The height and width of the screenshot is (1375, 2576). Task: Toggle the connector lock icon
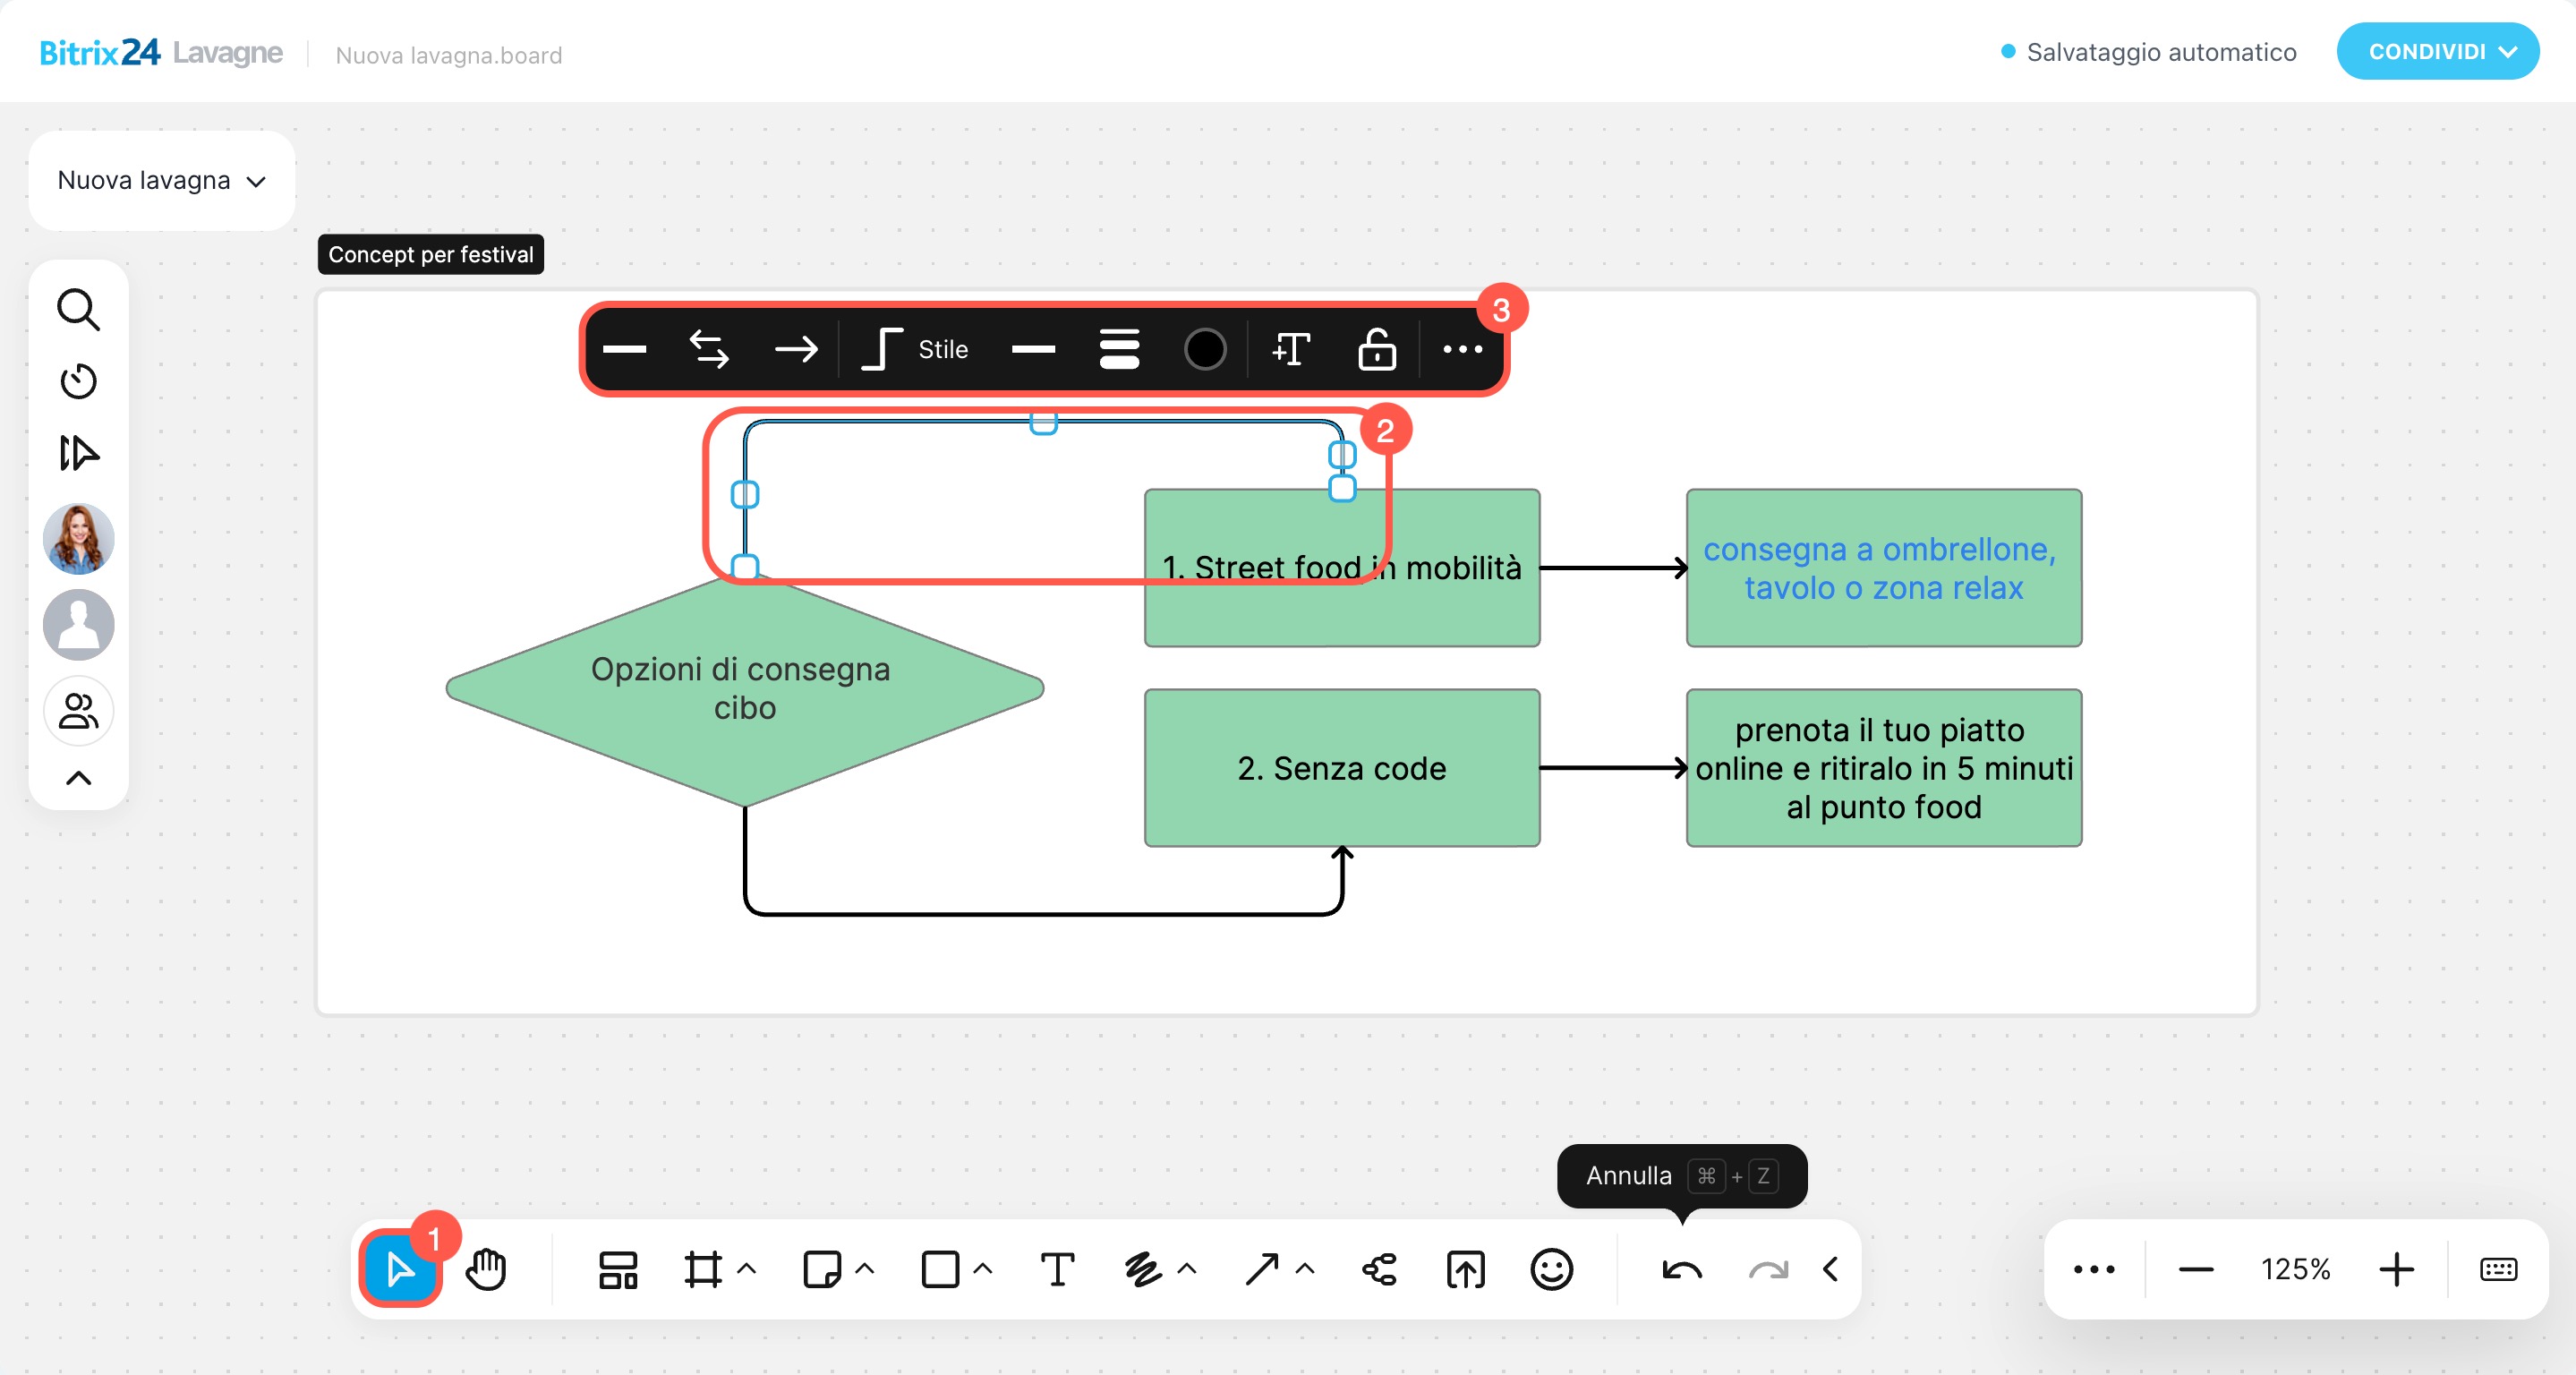[x=1376, y=349]
